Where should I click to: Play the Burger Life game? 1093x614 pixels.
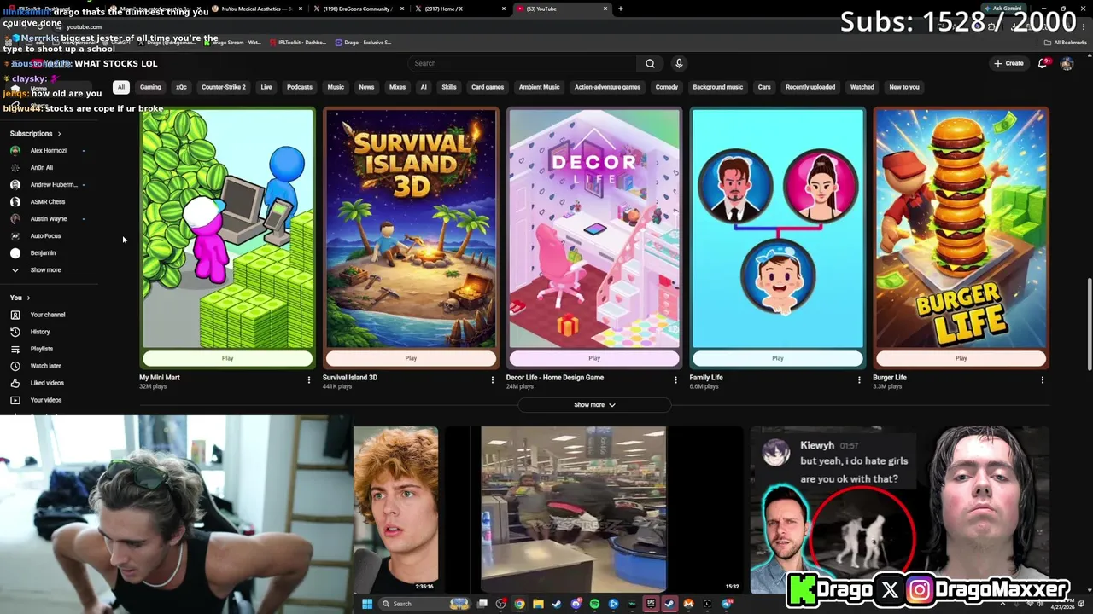[x=961, y=358]
